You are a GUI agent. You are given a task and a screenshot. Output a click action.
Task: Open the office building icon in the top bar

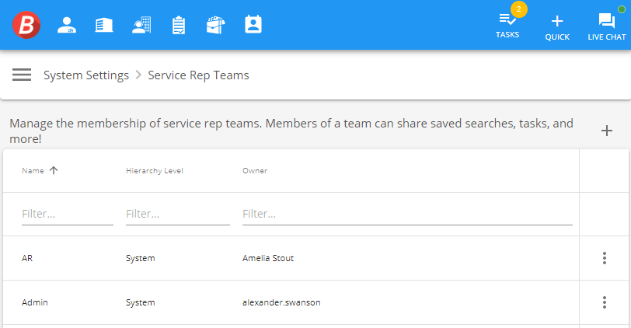click(104, 25)
